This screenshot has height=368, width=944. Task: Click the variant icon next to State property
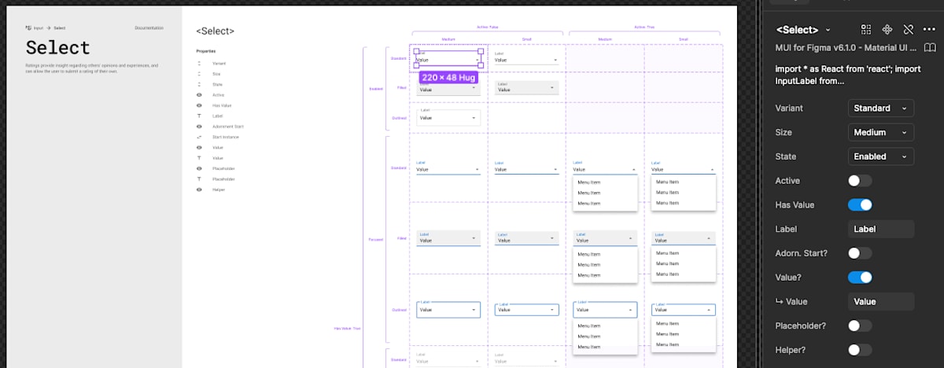pyautogui.click(x=199, y=84)
